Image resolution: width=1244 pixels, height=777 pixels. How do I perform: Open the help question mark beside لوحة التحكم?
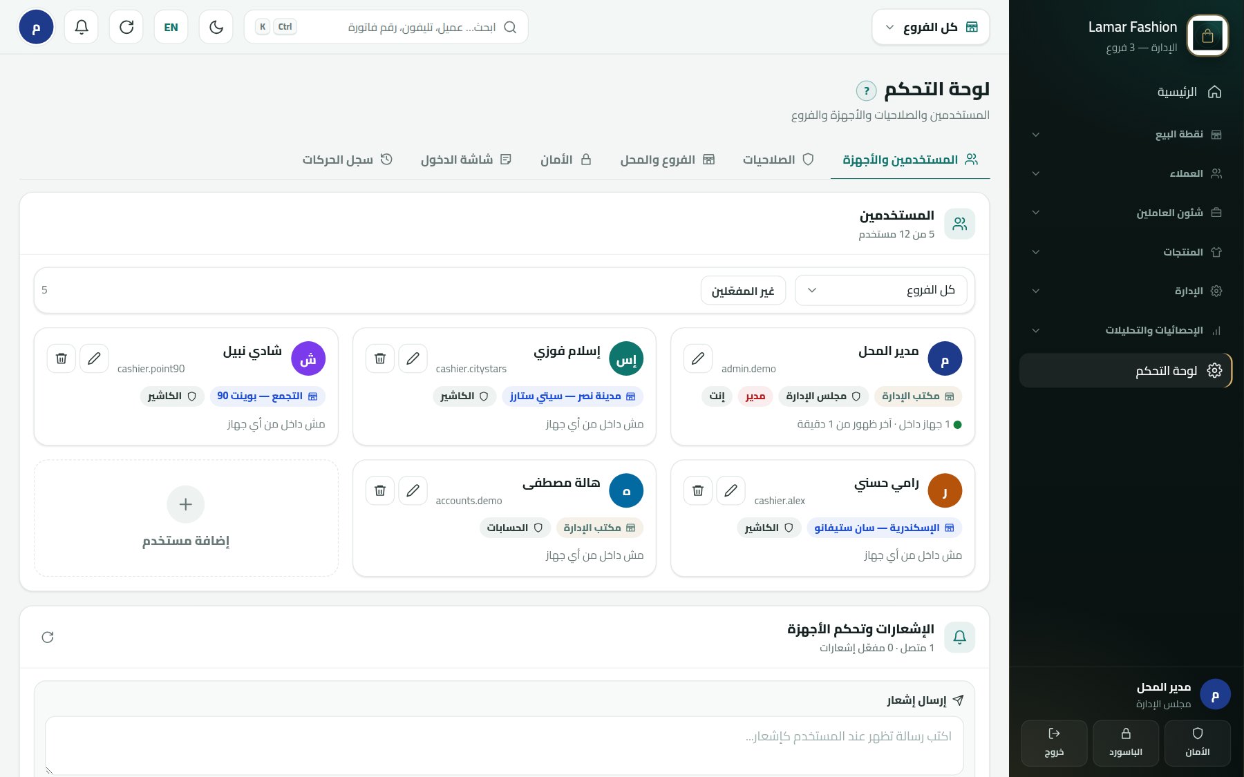click(866, 90)
